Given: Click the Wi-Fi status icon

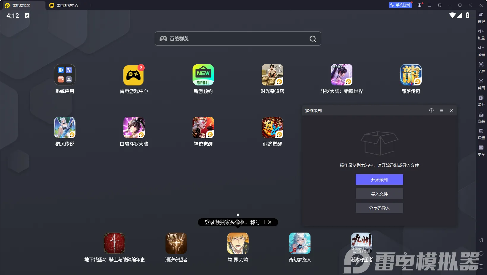Looking at the screenshot, I should pos(453,15).
